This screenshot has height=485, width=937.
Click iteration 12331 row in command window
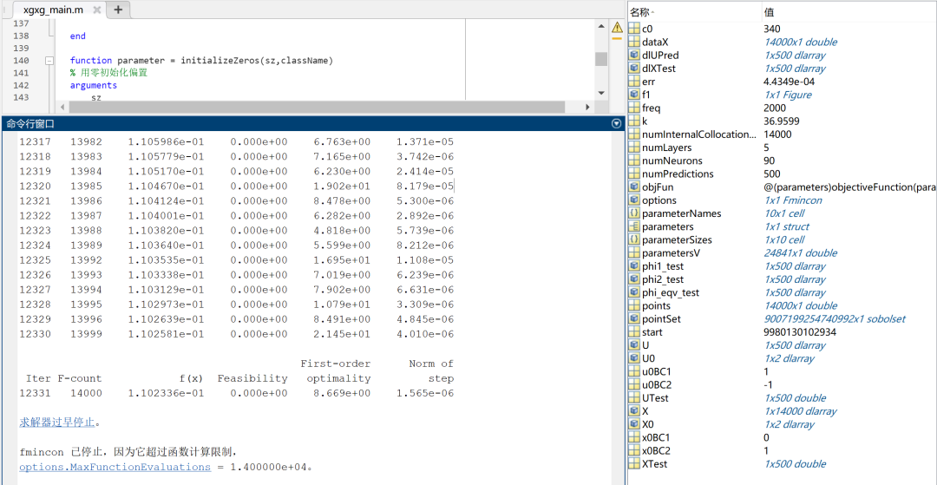[237, 393]
